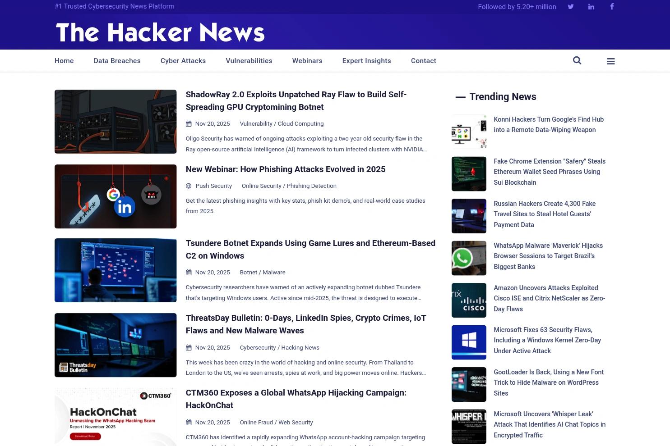This screenshot has height=446, width=670.
Task: Open Data Breaches section
Action: point(117,61)
